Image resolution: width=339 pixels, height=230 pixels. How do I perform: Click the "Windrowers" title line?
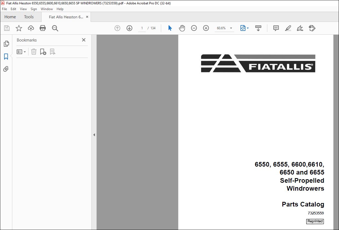305,188
